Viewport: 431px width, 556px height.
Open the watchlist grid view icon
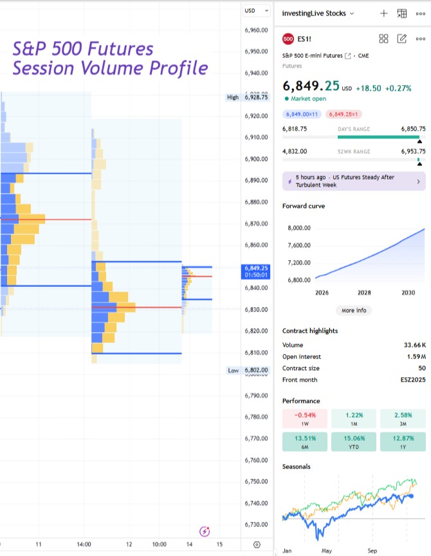pyautogui.click(x=401, y=14)
